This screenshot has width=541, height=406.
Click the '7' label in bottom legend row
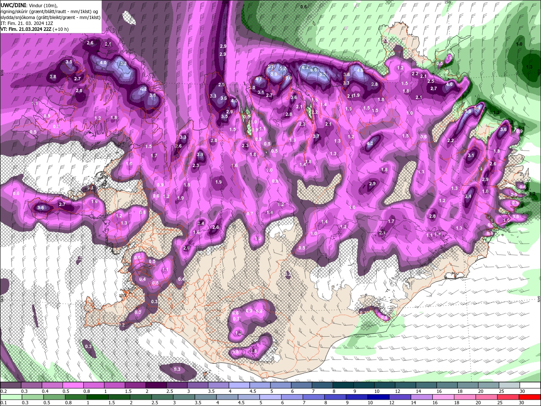(x=304, y=403)
